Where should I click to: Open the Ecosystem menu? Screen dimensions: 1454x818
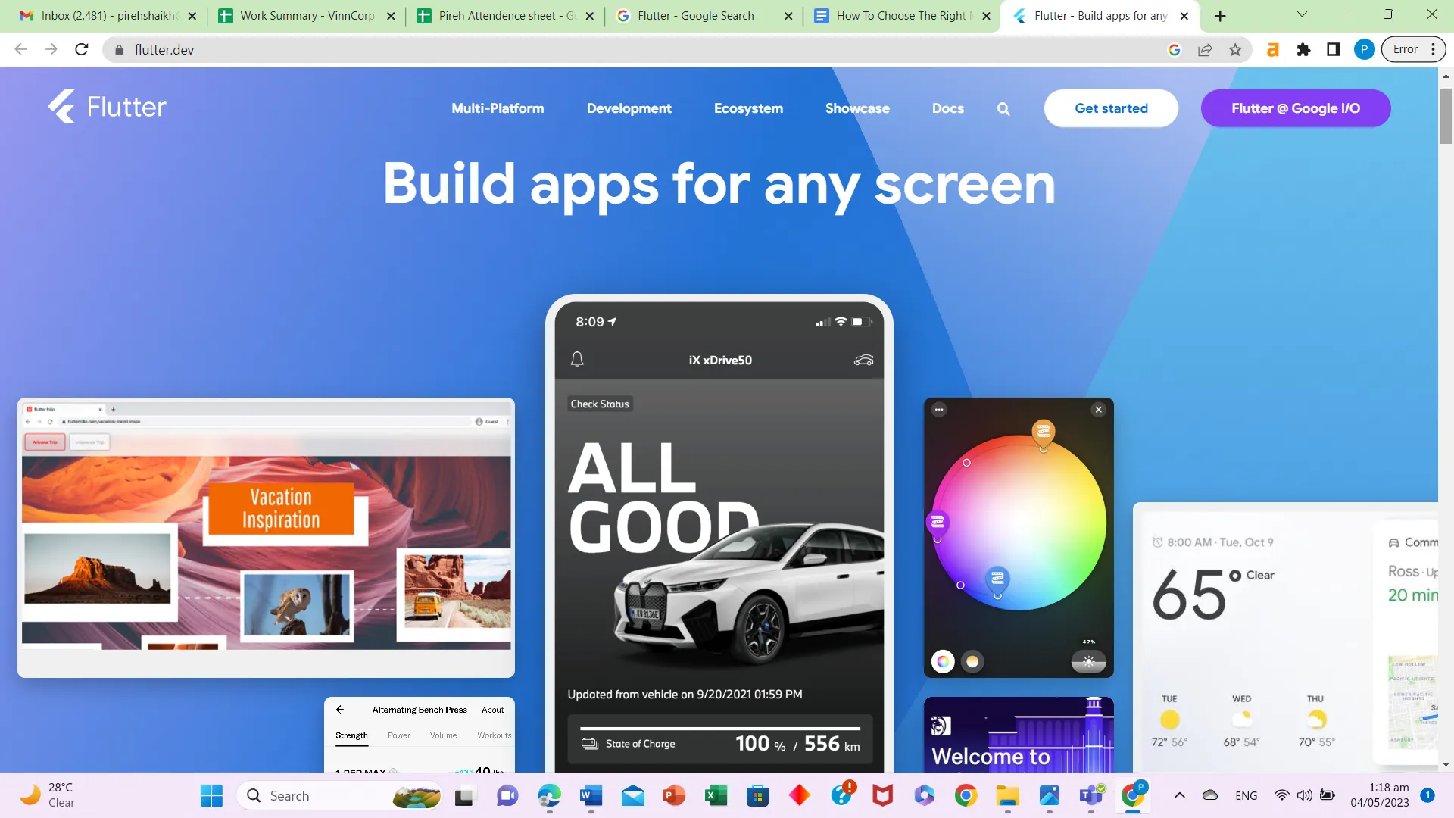coord(748,108)
